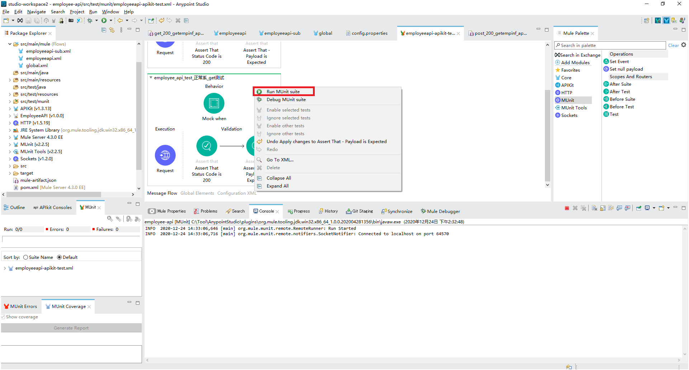Open pom.xml in Package Explorer
This screenshot has width=689, height=370.
(49, 188)
